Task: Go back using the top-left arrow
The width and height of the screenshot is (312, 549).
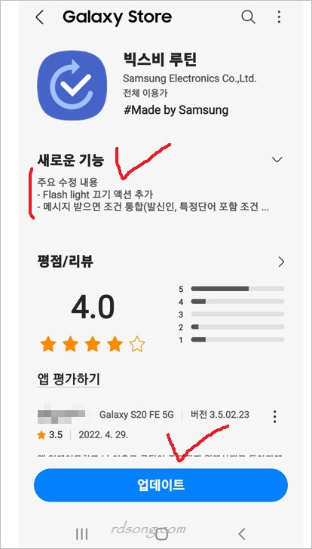Action: point(40,17)
